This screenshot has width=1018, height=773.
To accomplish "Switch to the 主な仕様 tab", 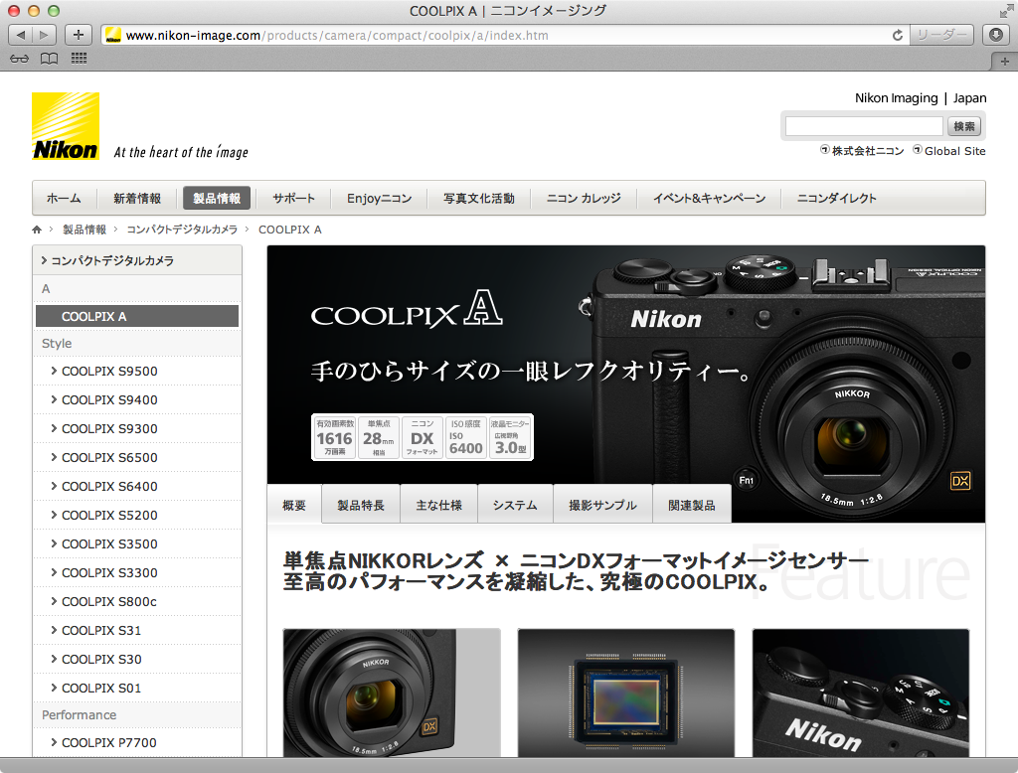I will coord(438,505).
